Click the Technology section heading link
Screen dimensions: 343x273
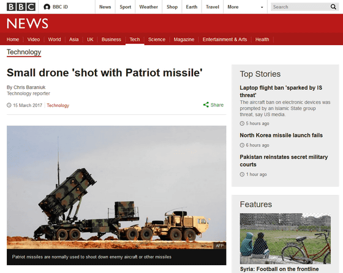pyautogui.click(x=24, y=52)
